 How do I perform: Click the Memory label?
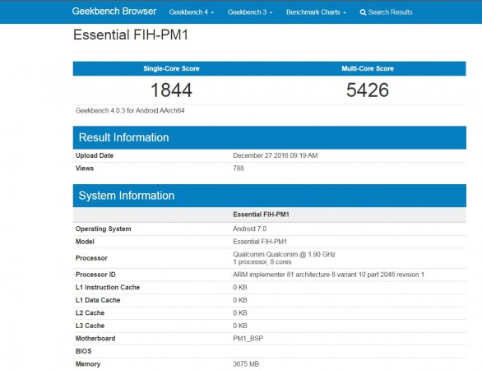click(x=88, y=364)
